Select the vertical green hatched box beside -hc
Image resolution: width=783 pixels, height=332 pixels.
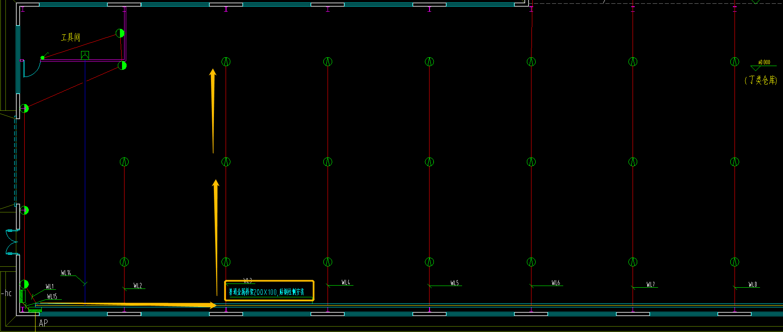[x=23, y=296]
